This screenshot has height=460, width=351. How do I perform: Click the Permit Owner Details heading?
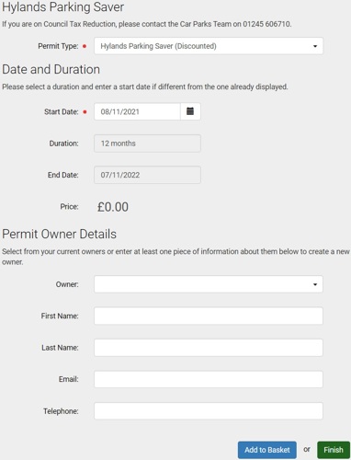59,234
